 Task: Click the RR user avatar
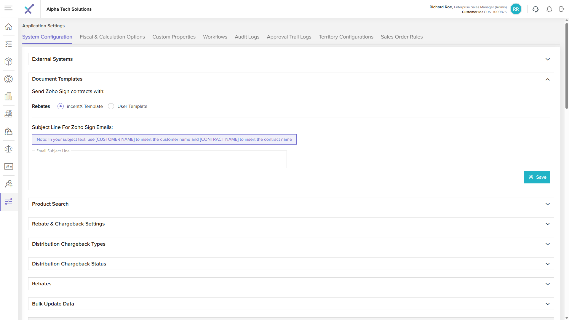(516, 9)
